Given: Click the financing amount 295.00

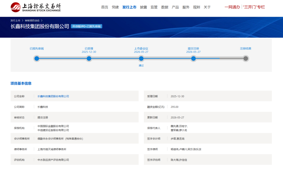Looking at the screenshot, I should tap(175, 107).
